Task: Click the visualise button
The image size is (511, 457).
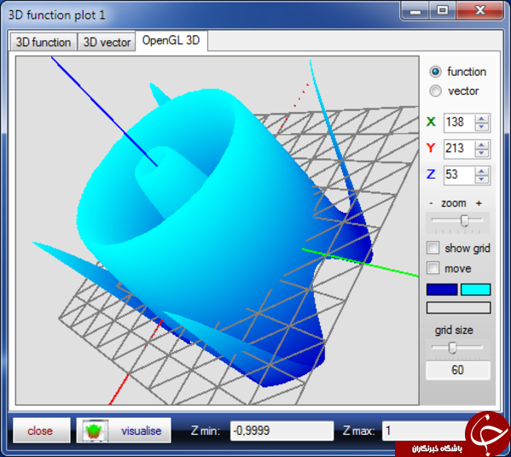Action: (124, 431)
